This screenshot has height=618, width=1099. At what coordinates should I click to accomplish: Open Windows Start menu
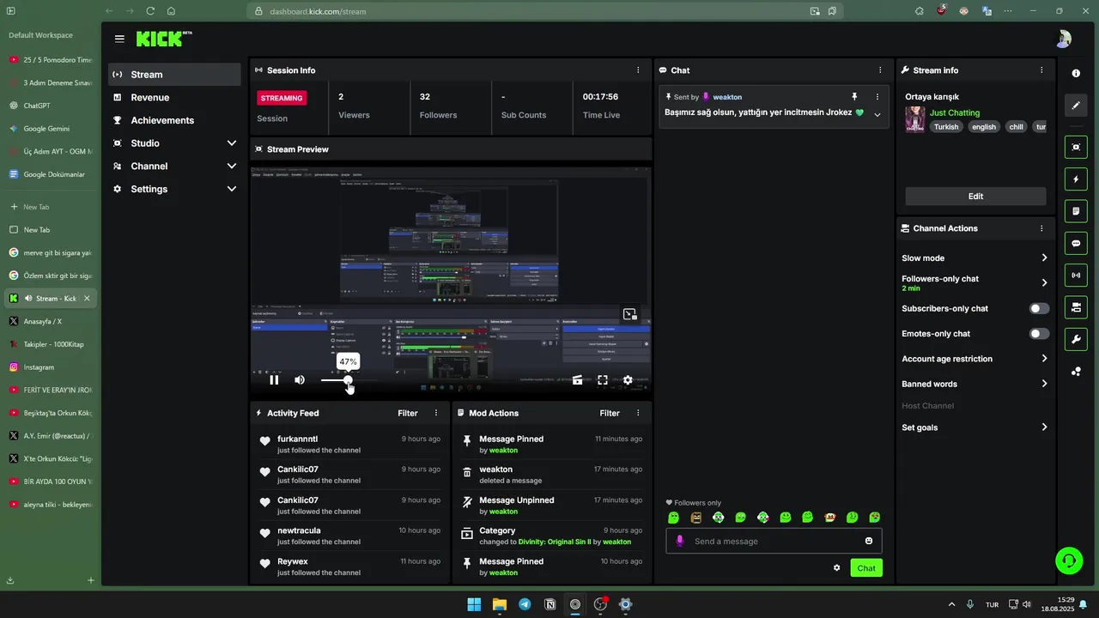(x=474, y=604)
